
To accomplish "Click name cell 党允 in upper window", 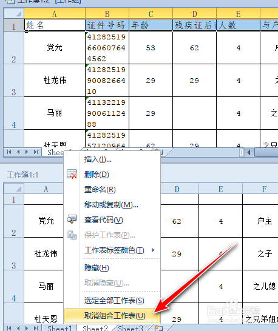I will point(55,48).
